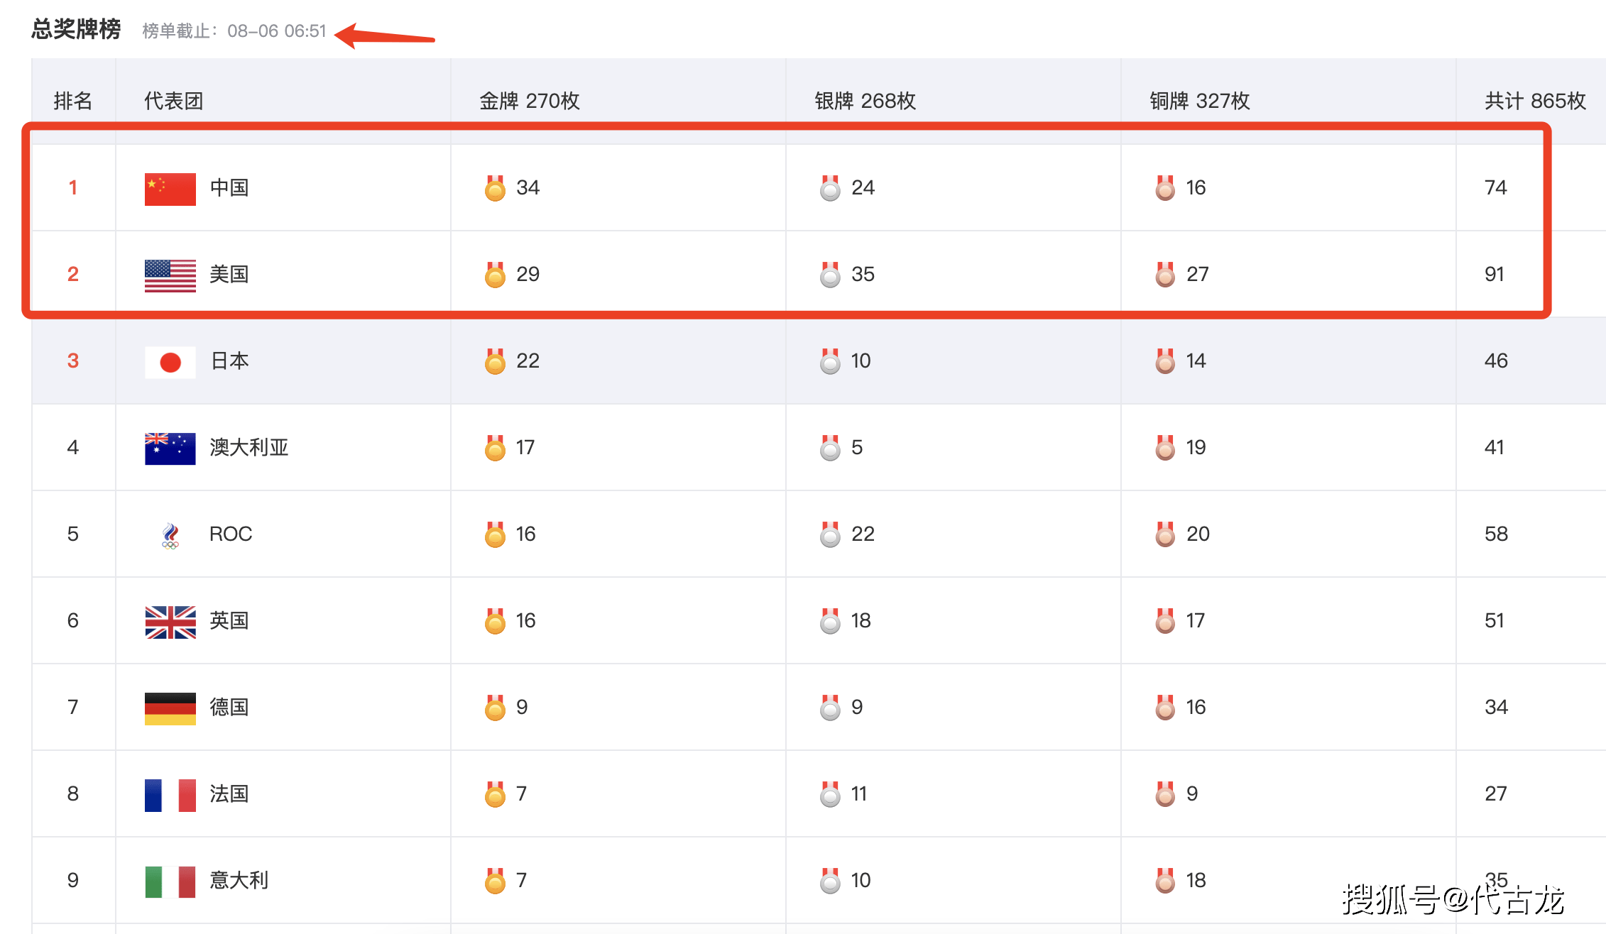Click the ROC emblem icon
Viewport: 1606px width, 934px height.
[170, 536]
